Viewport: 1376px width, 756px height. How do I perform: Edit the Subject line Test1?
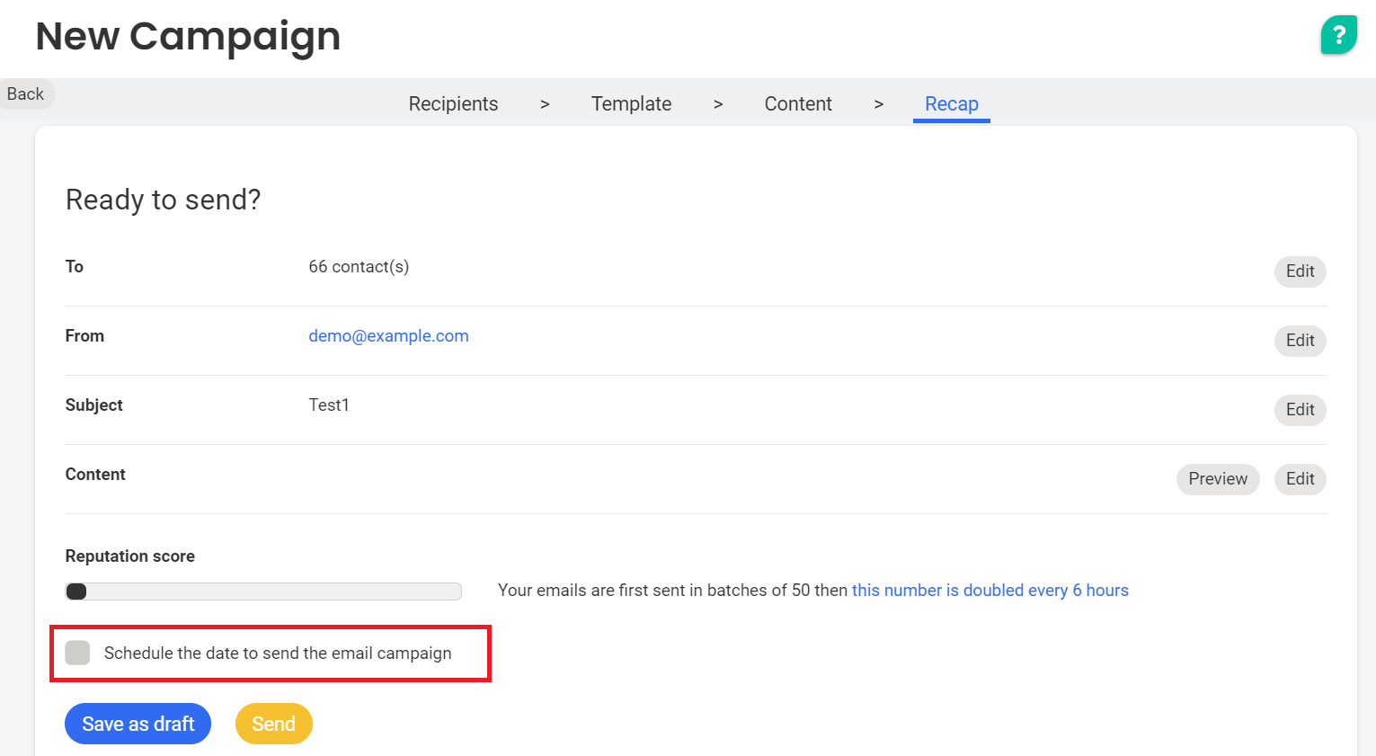coord(1300,410)
